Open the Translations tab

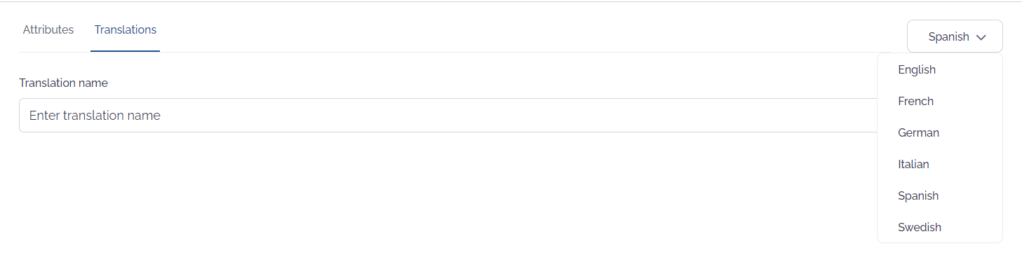click(x=126, y=29)
